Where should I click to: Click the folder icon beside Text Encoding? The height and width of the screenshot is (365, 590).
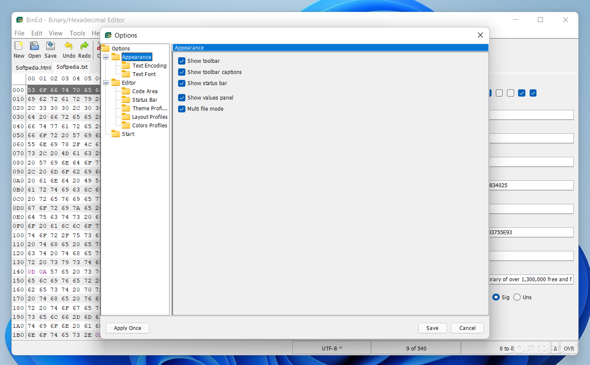126,65
